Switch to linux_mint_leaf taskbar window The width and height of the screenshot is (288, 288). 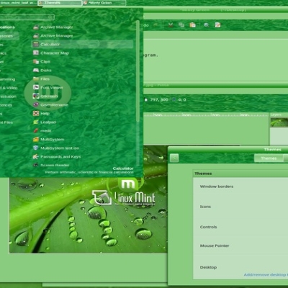[x=19, y=3]
